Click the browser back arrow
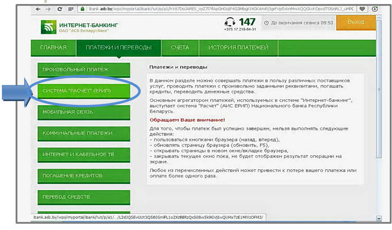The image size is (392, 230). pos(38,9)
